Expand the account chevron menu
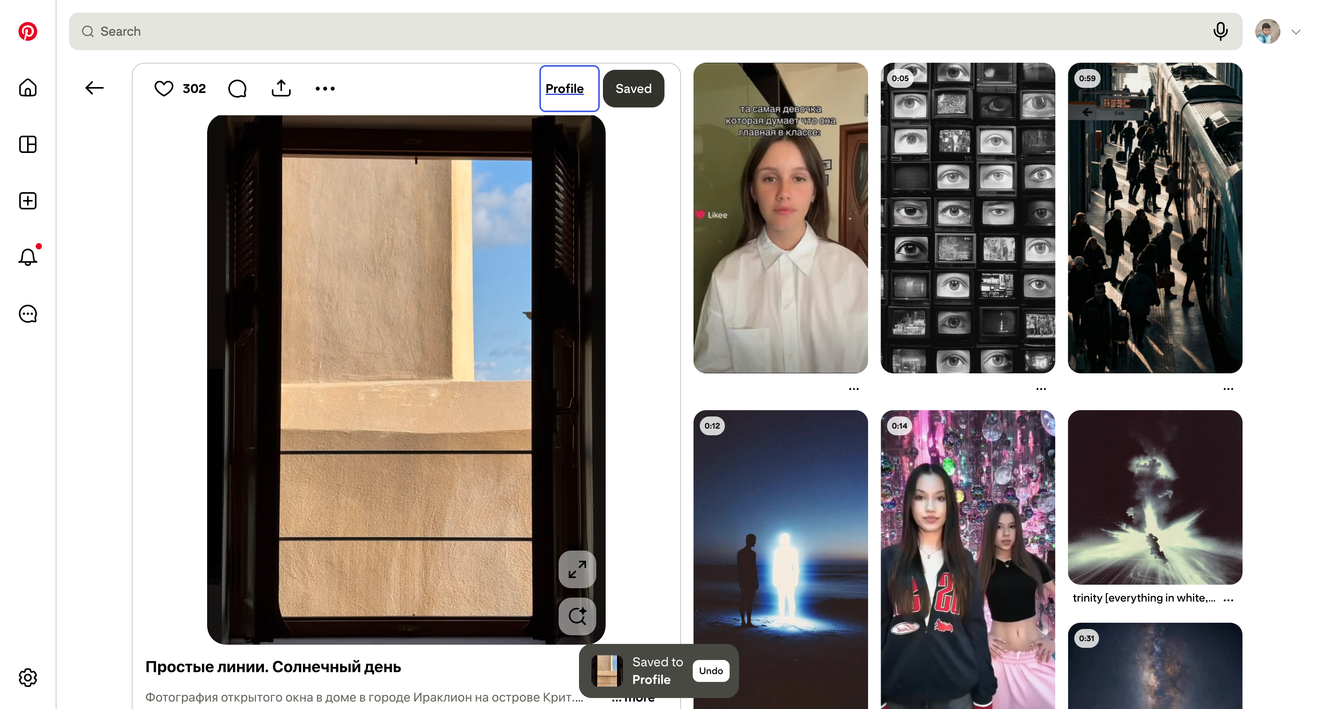1318x709 pixels. click(x=1296, y=32)
